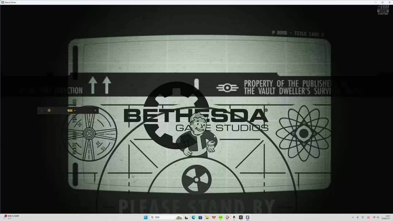Open the QQ penguin app on taskbar
Image resolution: width=393 pixels, height=221 pixels.
[234, 217]
